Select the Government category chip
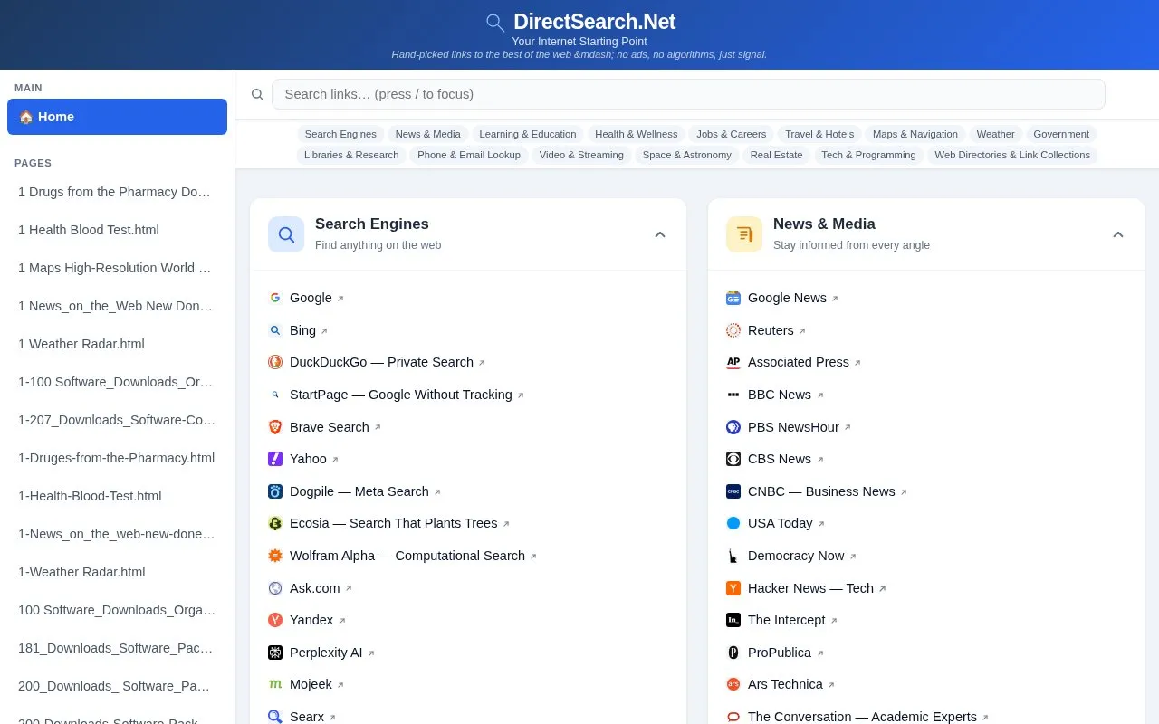 click(1061, 134)
